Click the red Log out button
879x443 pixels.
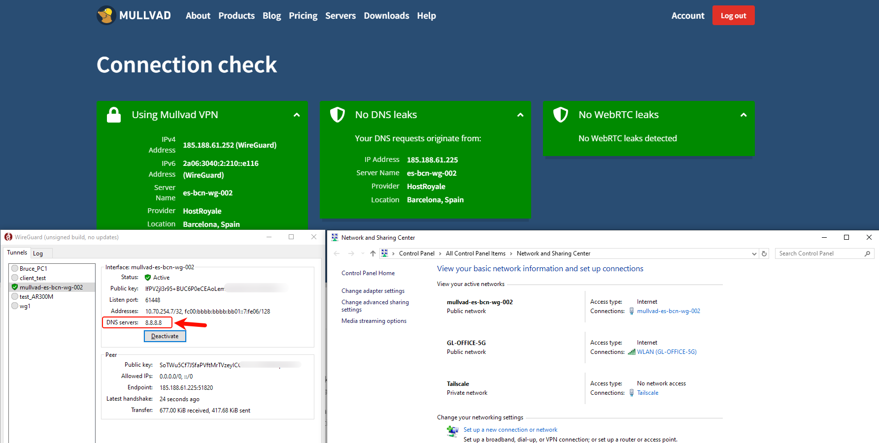point(733,16)
